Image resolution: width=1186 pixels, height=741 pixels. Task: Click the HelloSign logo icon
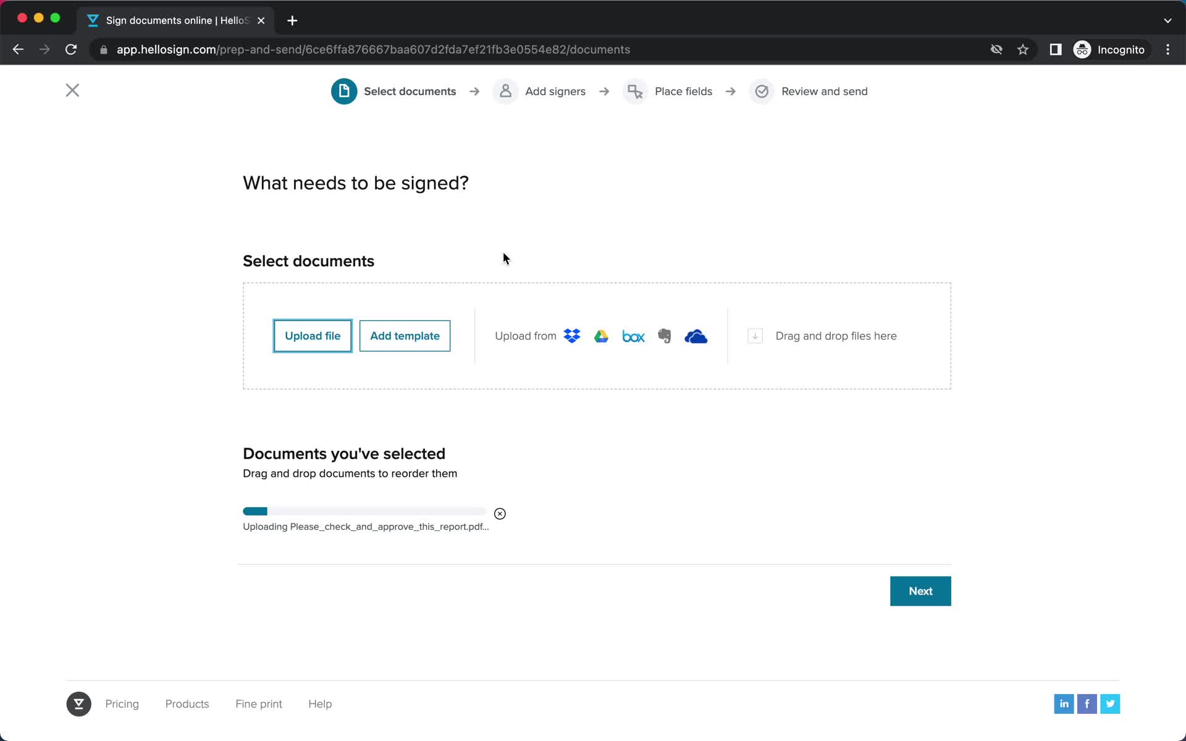(78, 703)
